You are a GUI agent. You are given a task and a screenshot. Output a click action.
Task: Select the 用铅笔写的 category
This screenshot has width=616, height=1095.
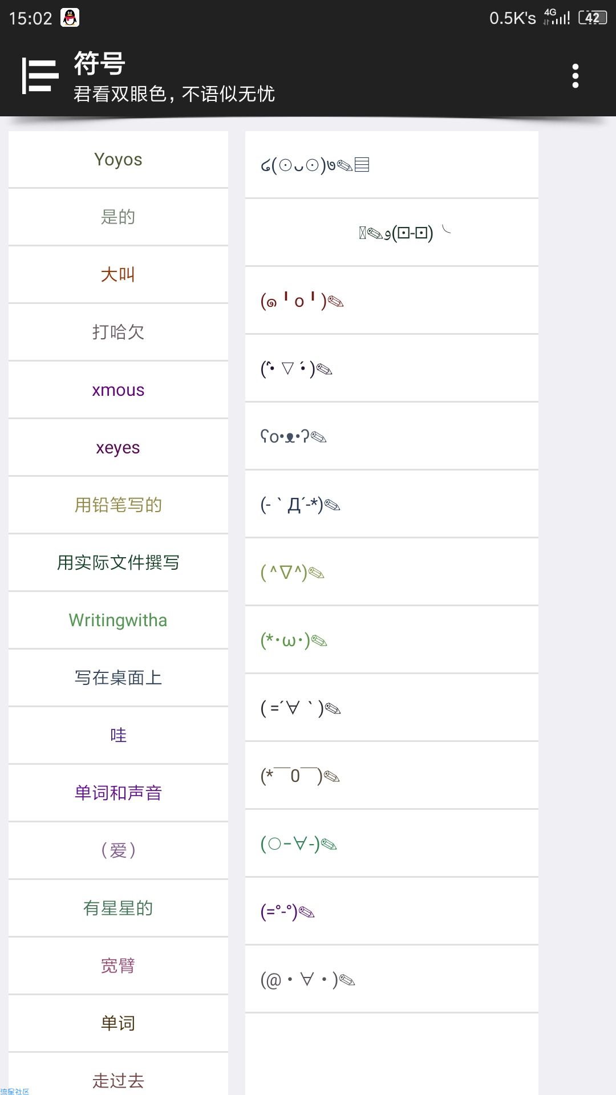(x=118, y=505)
